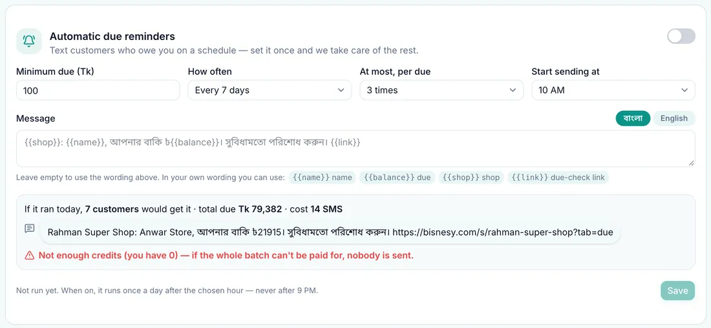Insert the {{name}} name placeholder chip

click(x=323, y=178)
